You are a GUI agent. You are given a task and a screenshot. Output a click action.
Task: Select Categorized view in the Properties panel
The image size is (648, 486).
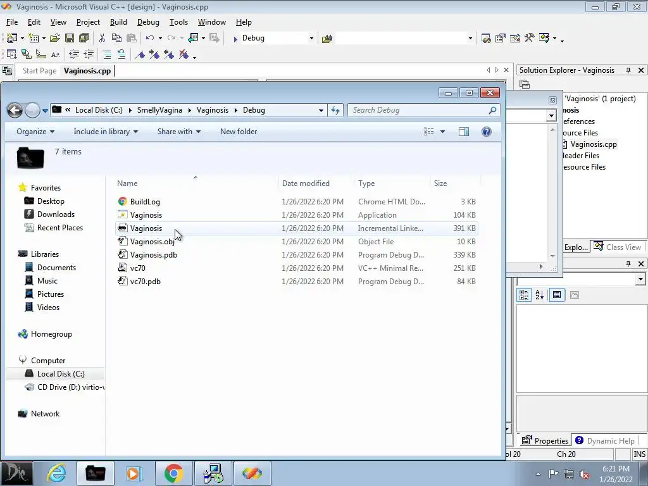click(x=524, y=295)
